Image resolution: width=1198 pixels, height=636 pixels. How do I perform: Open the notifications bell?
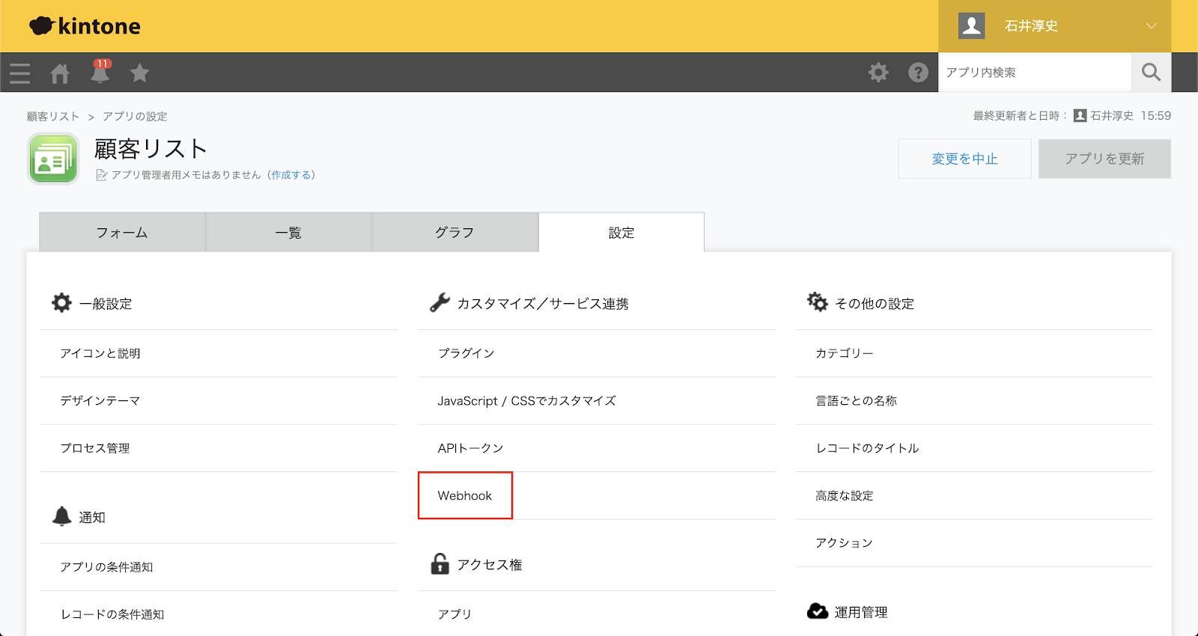point(100,73)
